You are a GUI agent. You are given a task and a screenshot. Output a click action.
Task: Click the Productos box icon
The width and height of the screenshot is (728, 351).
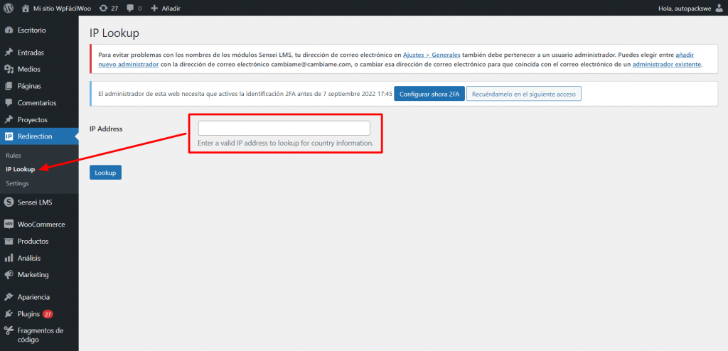pyautogui.click(x=9, y=241)
